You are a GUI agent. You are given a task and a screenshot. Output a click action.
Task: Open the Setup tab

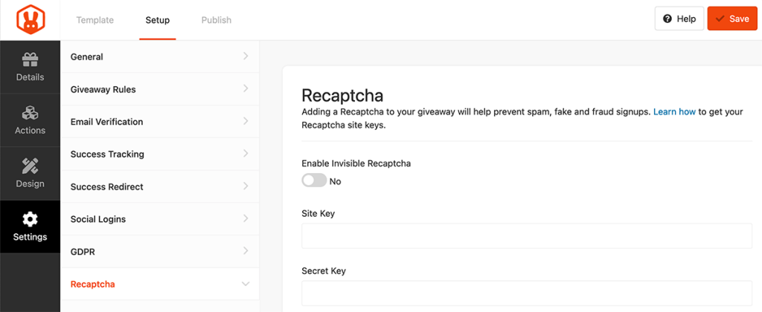point(157,20)
